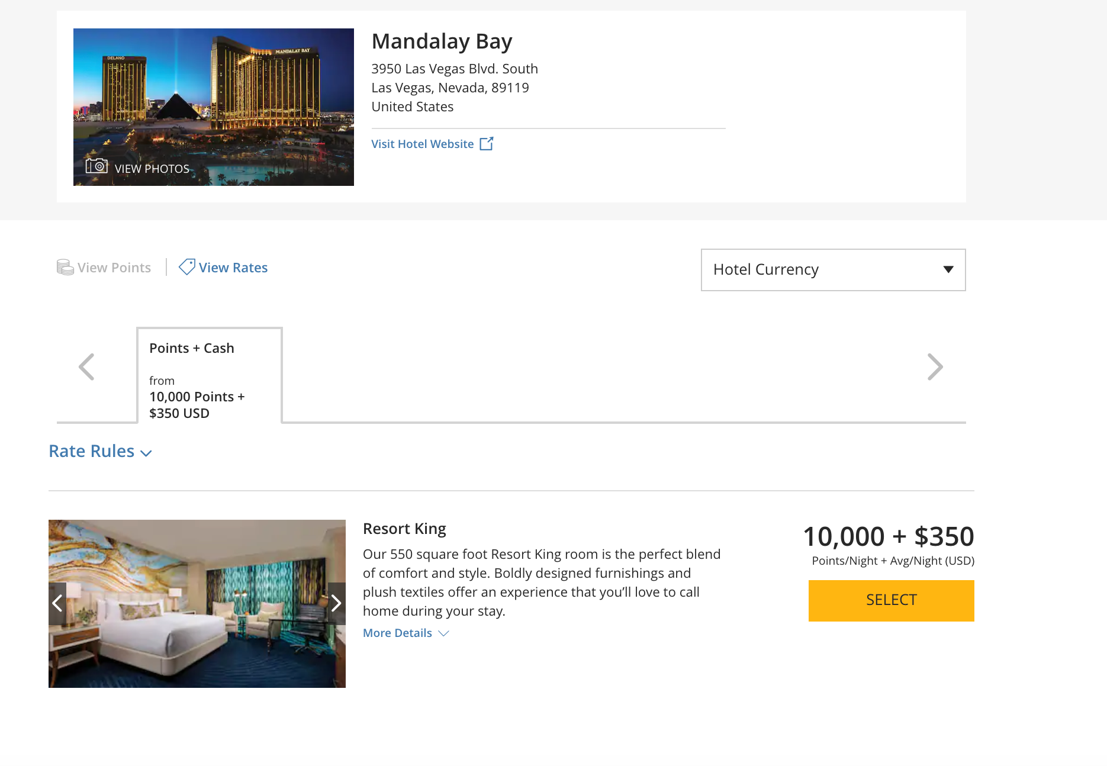The width and height of the screenshot is (1107, 766).
Task: Open the Visit Hotel Website link
Action: (x=423, y=144)
